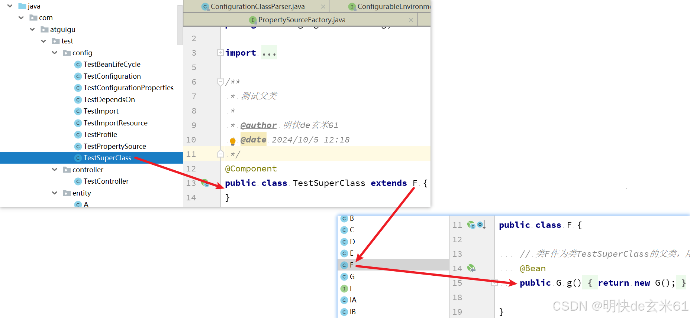Click the atguigu package folder icon

(45, 29)
